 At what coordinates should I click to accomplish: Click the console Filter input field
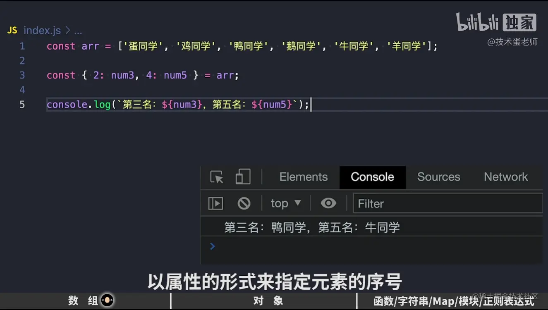(447, 203)
